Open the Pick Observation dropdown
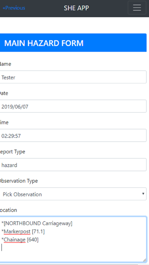The width and height of the screenshot is (149, 265). 73,194
